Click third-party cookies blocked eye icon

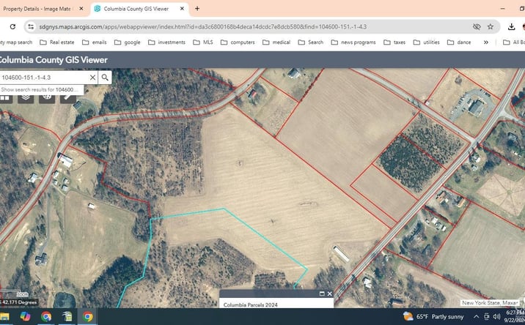click(x=477, y=27)
